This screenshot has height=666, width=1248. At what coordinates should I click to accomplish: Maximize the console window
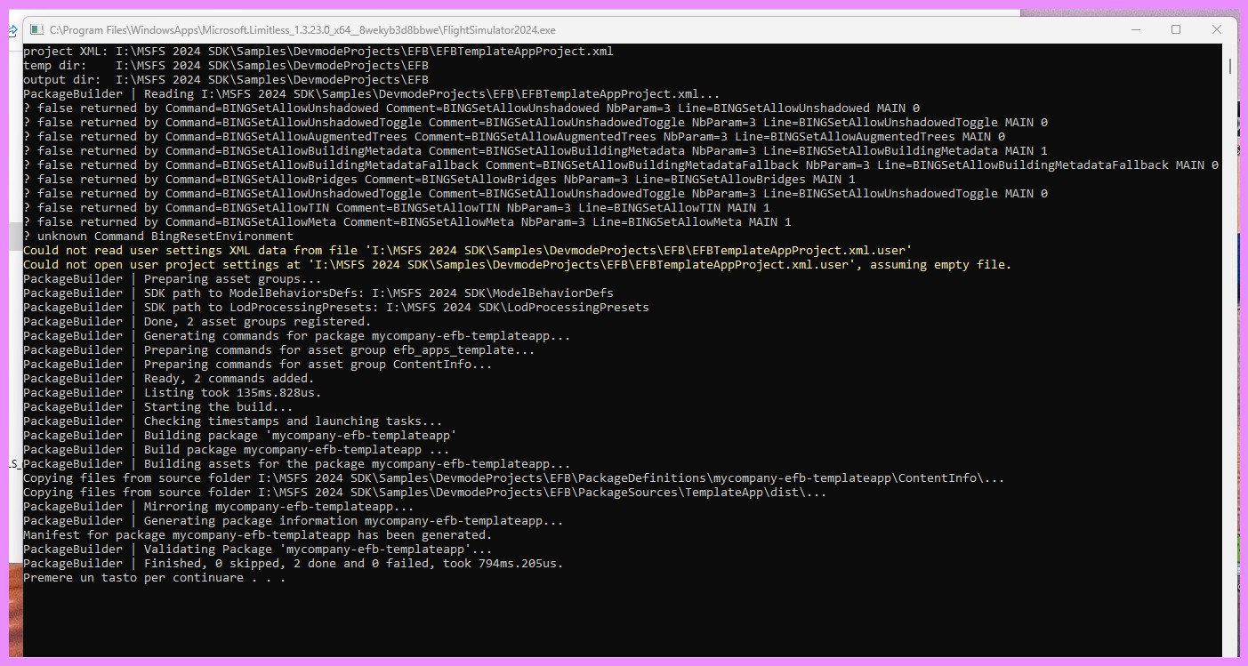1176,29
